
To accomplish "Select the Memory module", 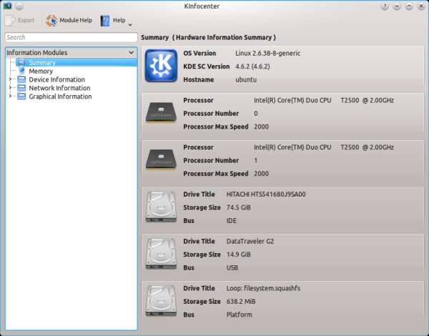I will point(40,71).
